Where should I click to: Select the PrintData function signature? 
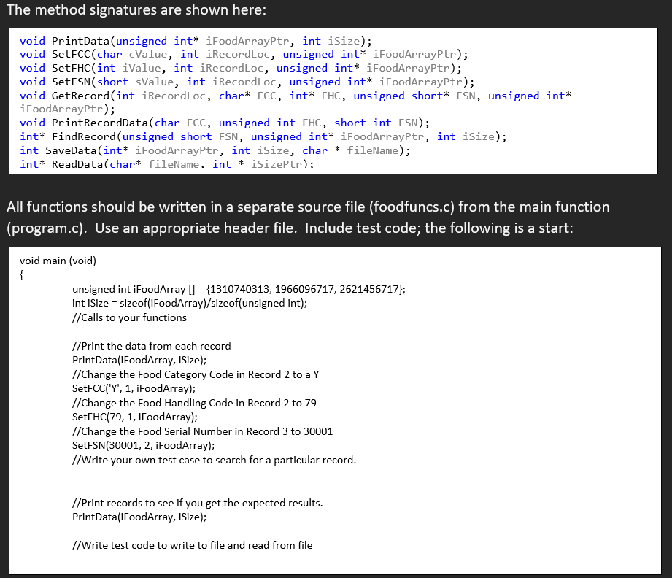coord(204,41)
